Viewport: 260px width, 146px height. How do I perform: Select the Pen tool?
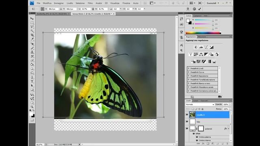(32, 77)
